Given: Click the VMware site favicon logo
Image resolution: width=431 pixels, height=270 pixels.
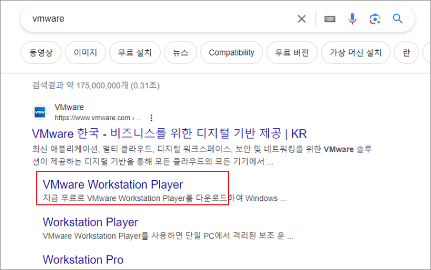Looking at the screenshot, I should 40,112.
